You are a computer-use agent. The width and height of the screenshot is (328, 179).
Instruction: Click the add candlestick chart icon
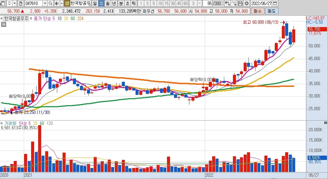coord(227,3)
